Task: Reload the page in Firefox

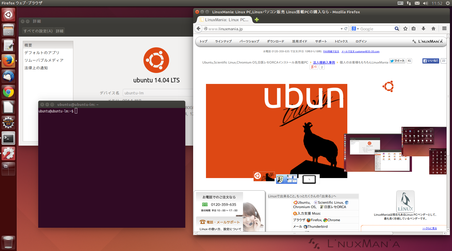Action: pyautogui.click(x=346, y=29)
